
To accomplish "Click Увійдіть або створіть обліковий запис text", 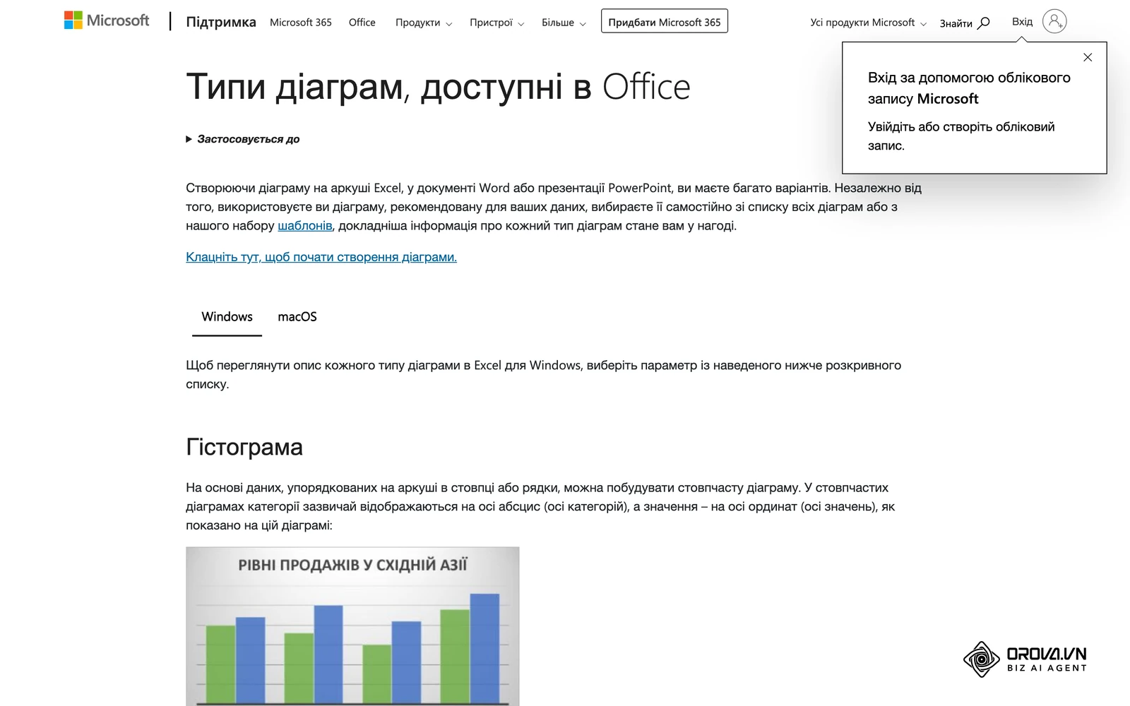I will pyautogui.click(x=961, y=136).
